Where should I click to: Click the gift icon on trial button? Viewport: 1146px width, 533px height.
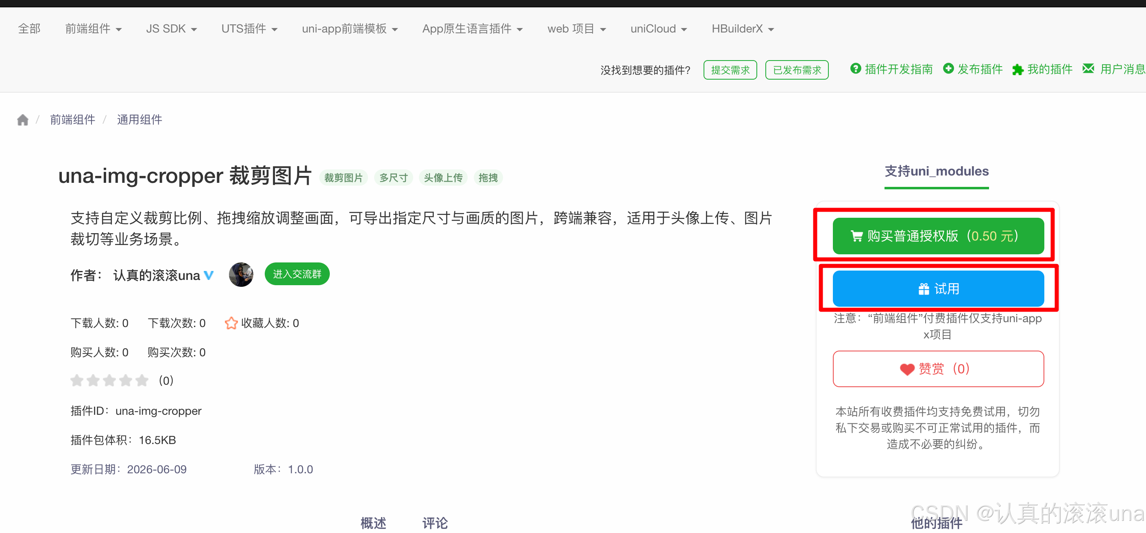coord(924,289)
